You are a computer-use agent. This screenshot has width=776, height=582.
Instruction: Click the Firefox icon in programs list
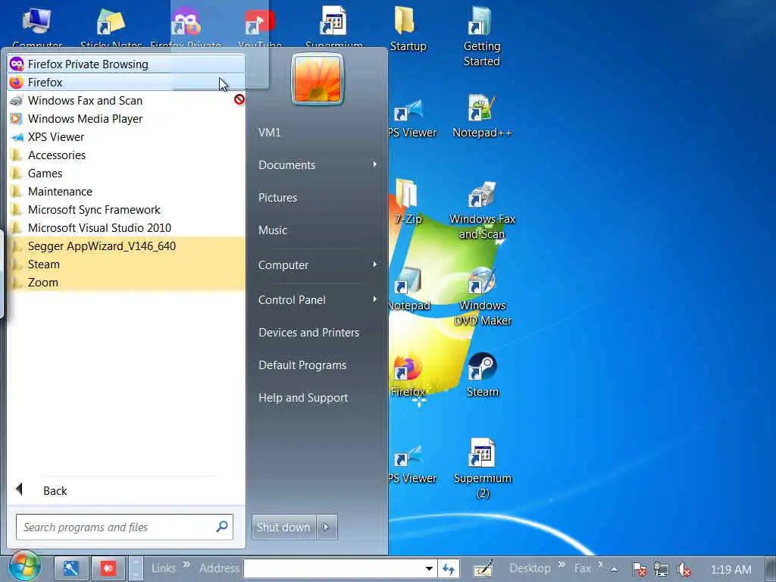[17, 82]
